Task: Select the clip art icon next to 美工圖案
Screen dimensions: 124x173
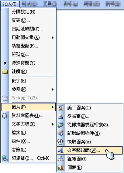Action: point(61,108)
